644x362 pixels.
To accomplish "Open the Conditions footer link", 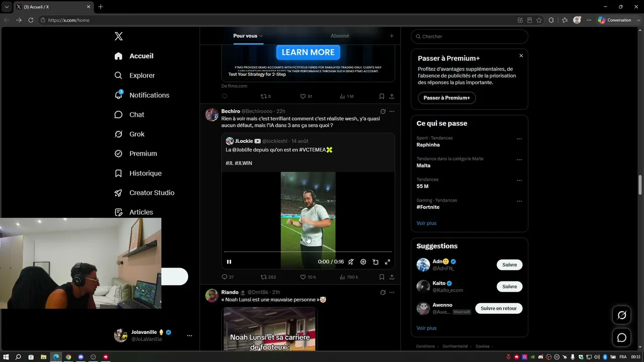I will [426, 346].
